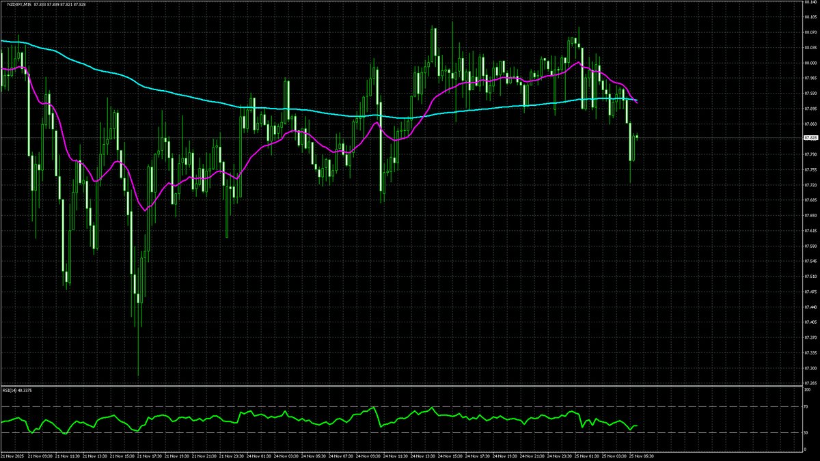Click time axis label 24 Nov 07:30
The image size is (820, 461).
coord(342,456)
